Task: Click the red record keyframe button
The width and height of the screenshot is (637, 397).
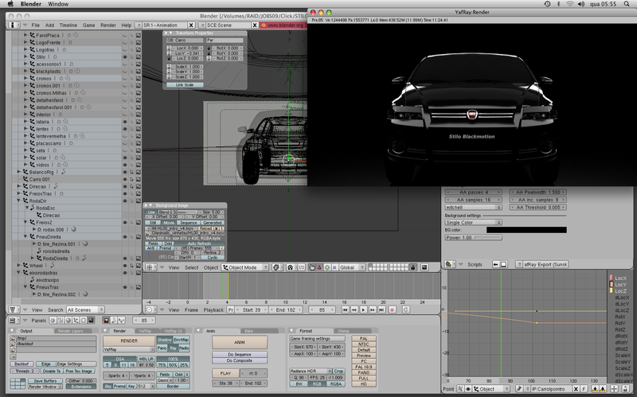Action: point(393,309)
